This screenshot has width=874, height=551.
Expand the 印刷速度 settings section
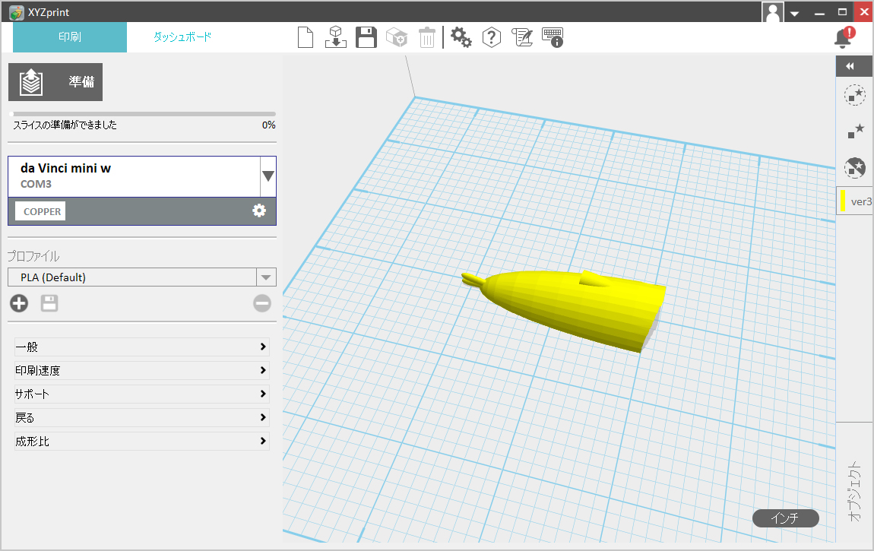coord(142,371)
